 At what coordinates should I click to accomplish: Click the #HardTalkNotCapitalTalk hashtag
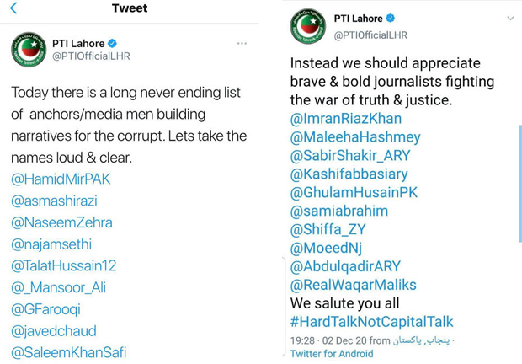click(x=371, y=322)
